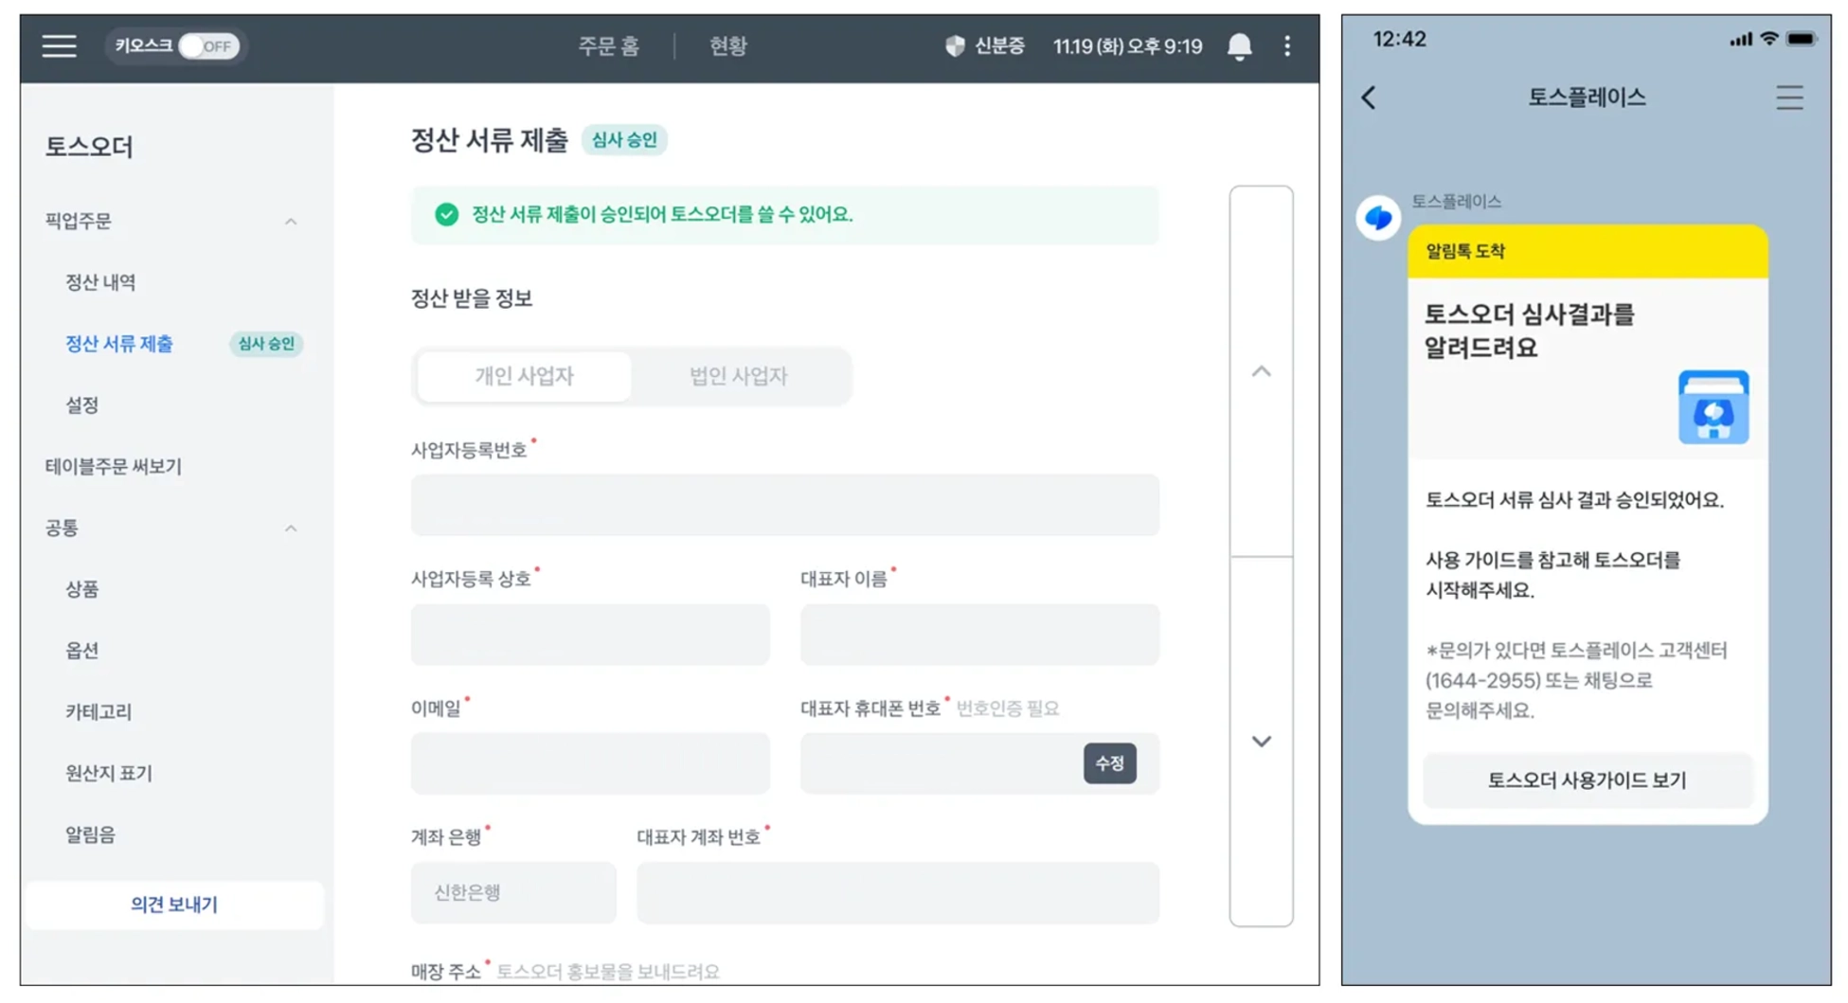Click the green check icon in the approval banner
1848x1003 pixels.
click(x=446, y=215)
